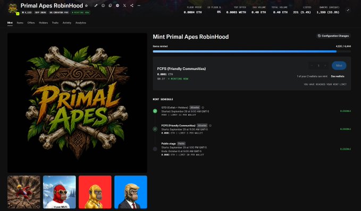Favorite the collection with the star icon
361x211 pixels.
pyautogui.click(x=86, y=5)
